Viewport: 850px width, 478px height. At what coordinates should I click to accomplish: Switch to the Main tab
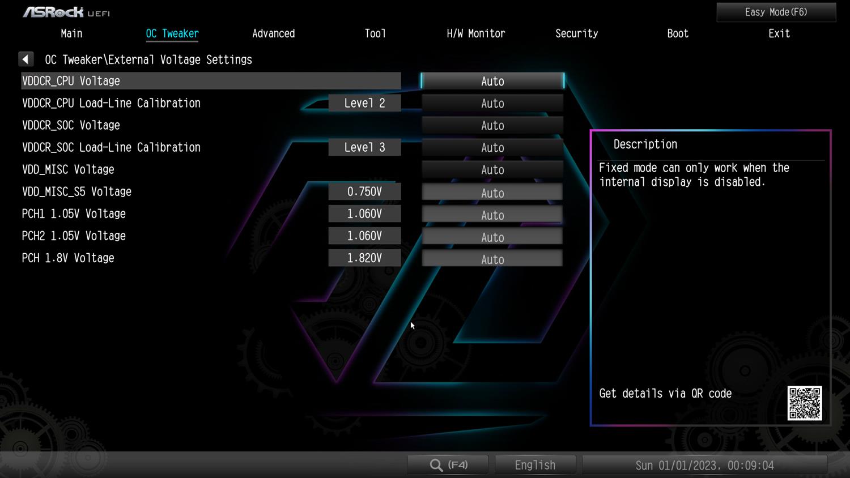tap(71, 33)
